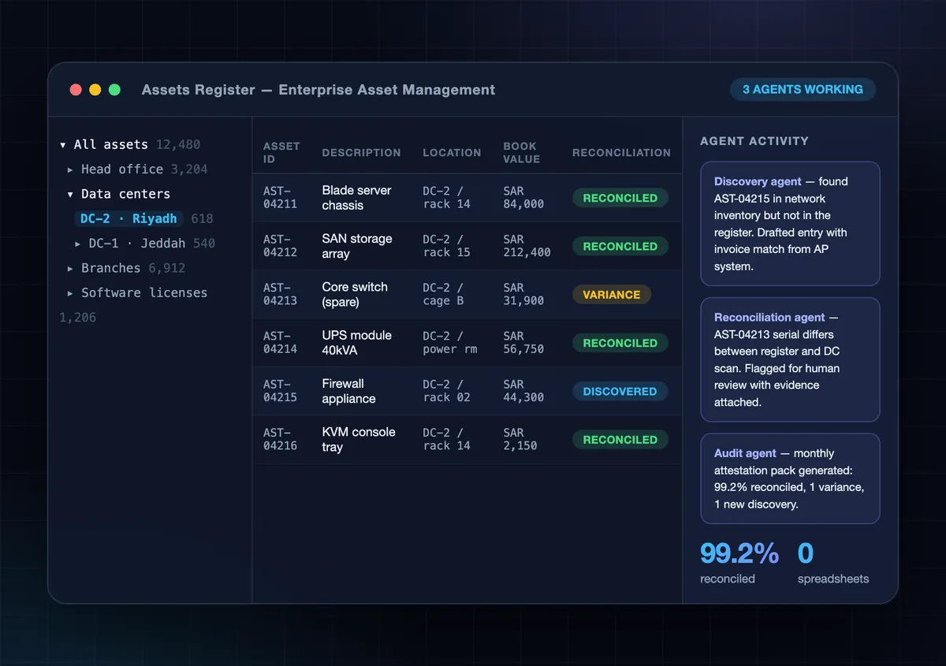This screenshot has height=666, width=946.
Task: Expand the DC-1 · Jeddah arrow
Action: 78,244
